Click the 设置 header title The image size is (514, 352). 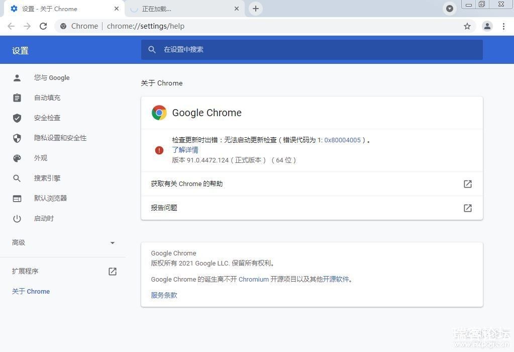point(20,51)
